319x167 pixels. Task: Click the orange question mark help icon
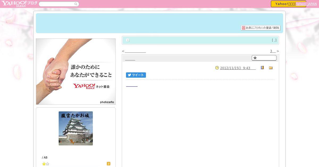tap(108, 164)
